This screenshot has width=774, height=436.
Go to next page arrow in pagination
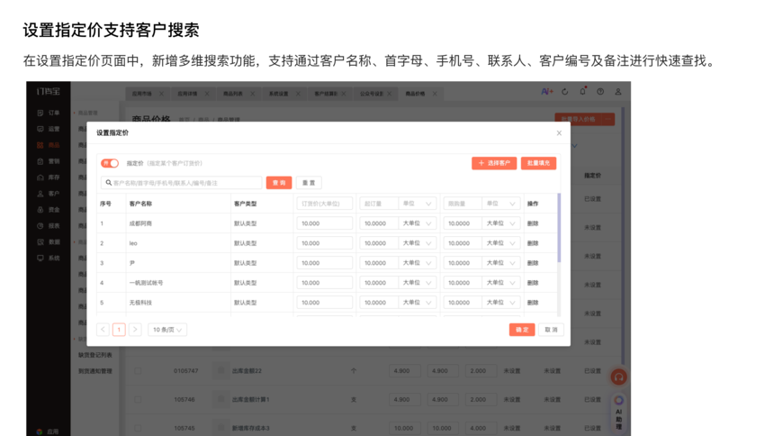pyautogui.click(x=135, y=330)
